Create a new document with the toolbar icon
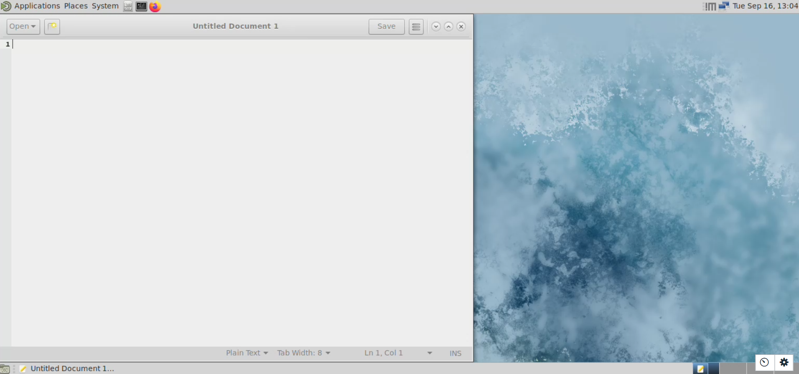 point(52,26)
